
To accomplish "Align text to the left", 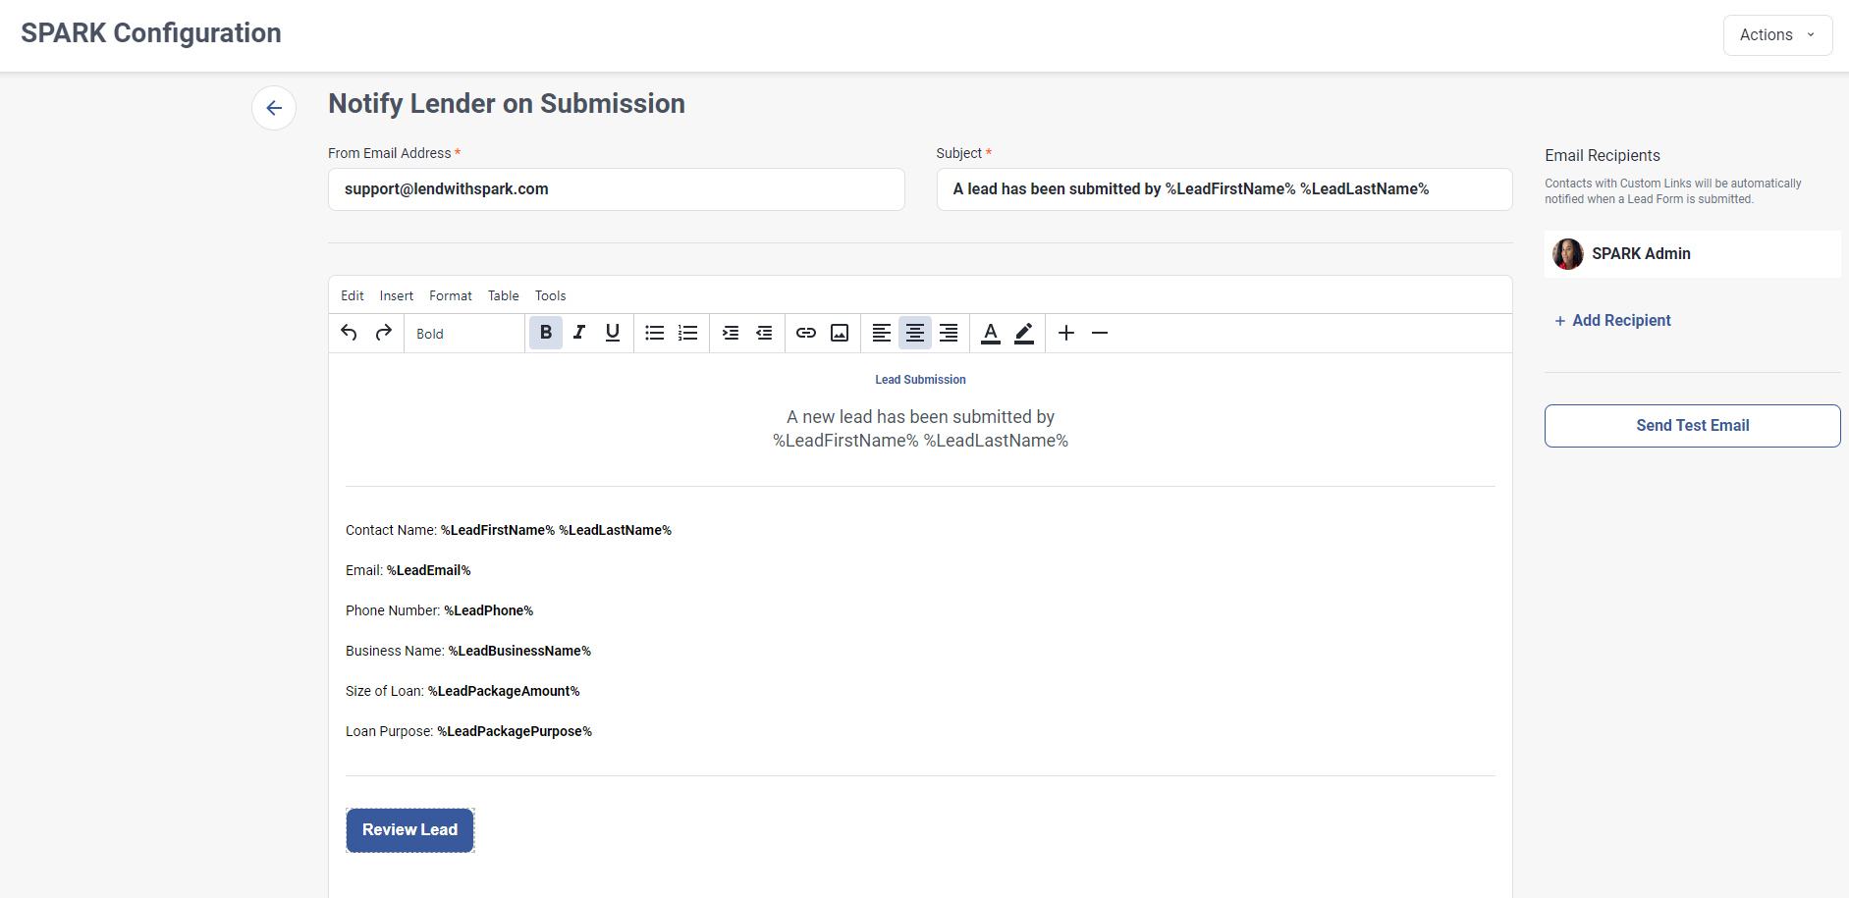I will (882, 333).
